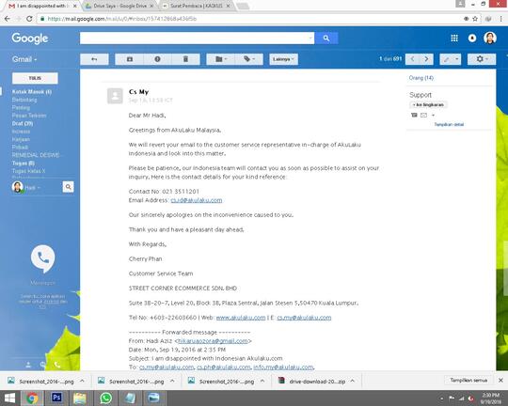Click cs.ph@akulaku.com recipient link
The width and height of the screenshot is (508, 406).
coord(224,367)
